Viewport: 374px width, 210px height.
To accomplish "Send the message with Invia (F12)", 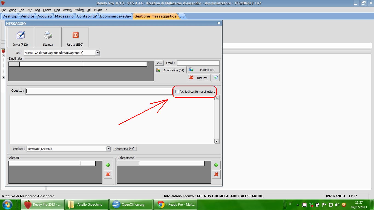I will 21,37.
